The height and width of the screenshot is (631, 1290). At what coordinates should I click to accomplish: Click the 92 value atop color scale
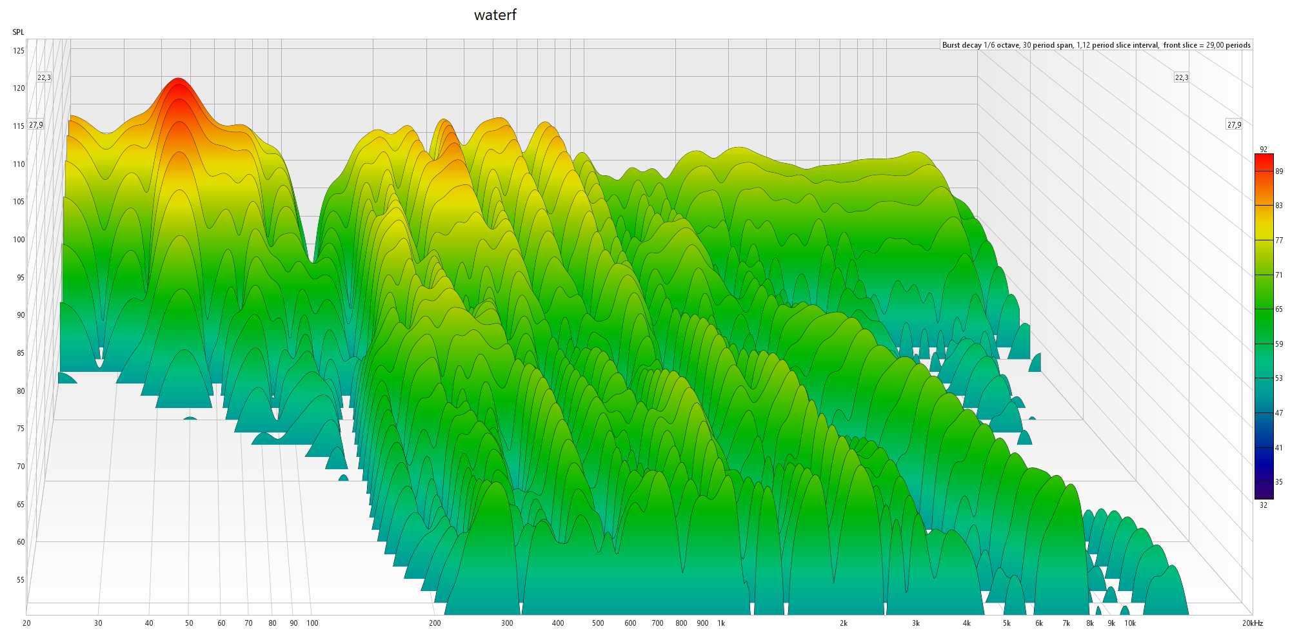1264,150
